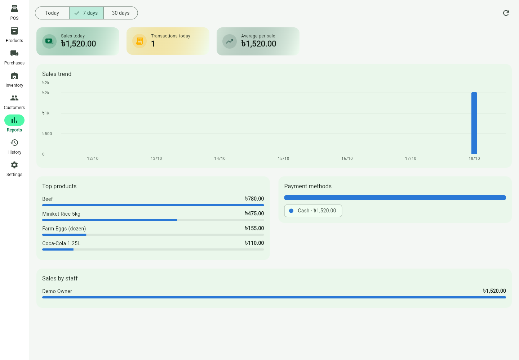Open the POS register icon

tap(14, 9)
